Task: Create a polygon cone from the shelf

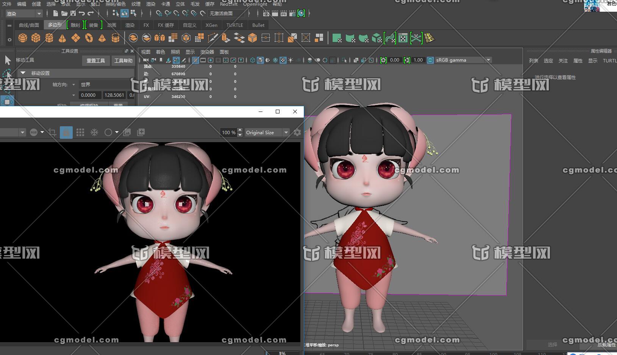Action: 62,38
